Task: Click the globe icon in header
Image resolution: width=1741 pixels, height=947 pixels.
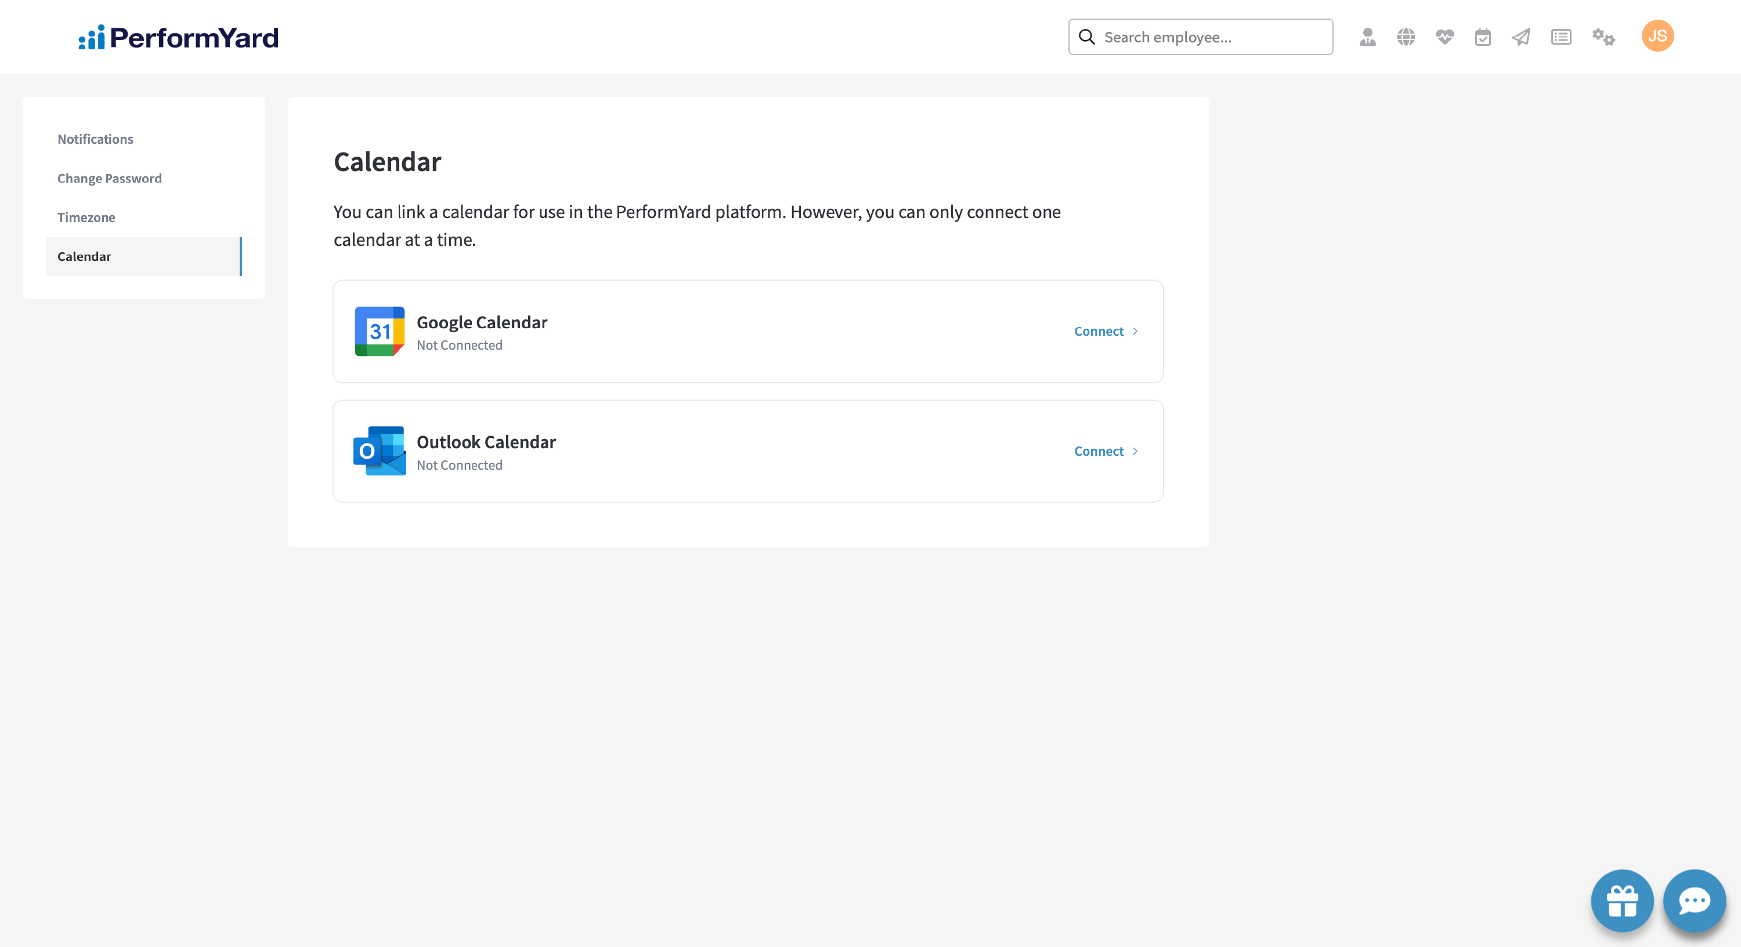Action: pos(1406,37)
